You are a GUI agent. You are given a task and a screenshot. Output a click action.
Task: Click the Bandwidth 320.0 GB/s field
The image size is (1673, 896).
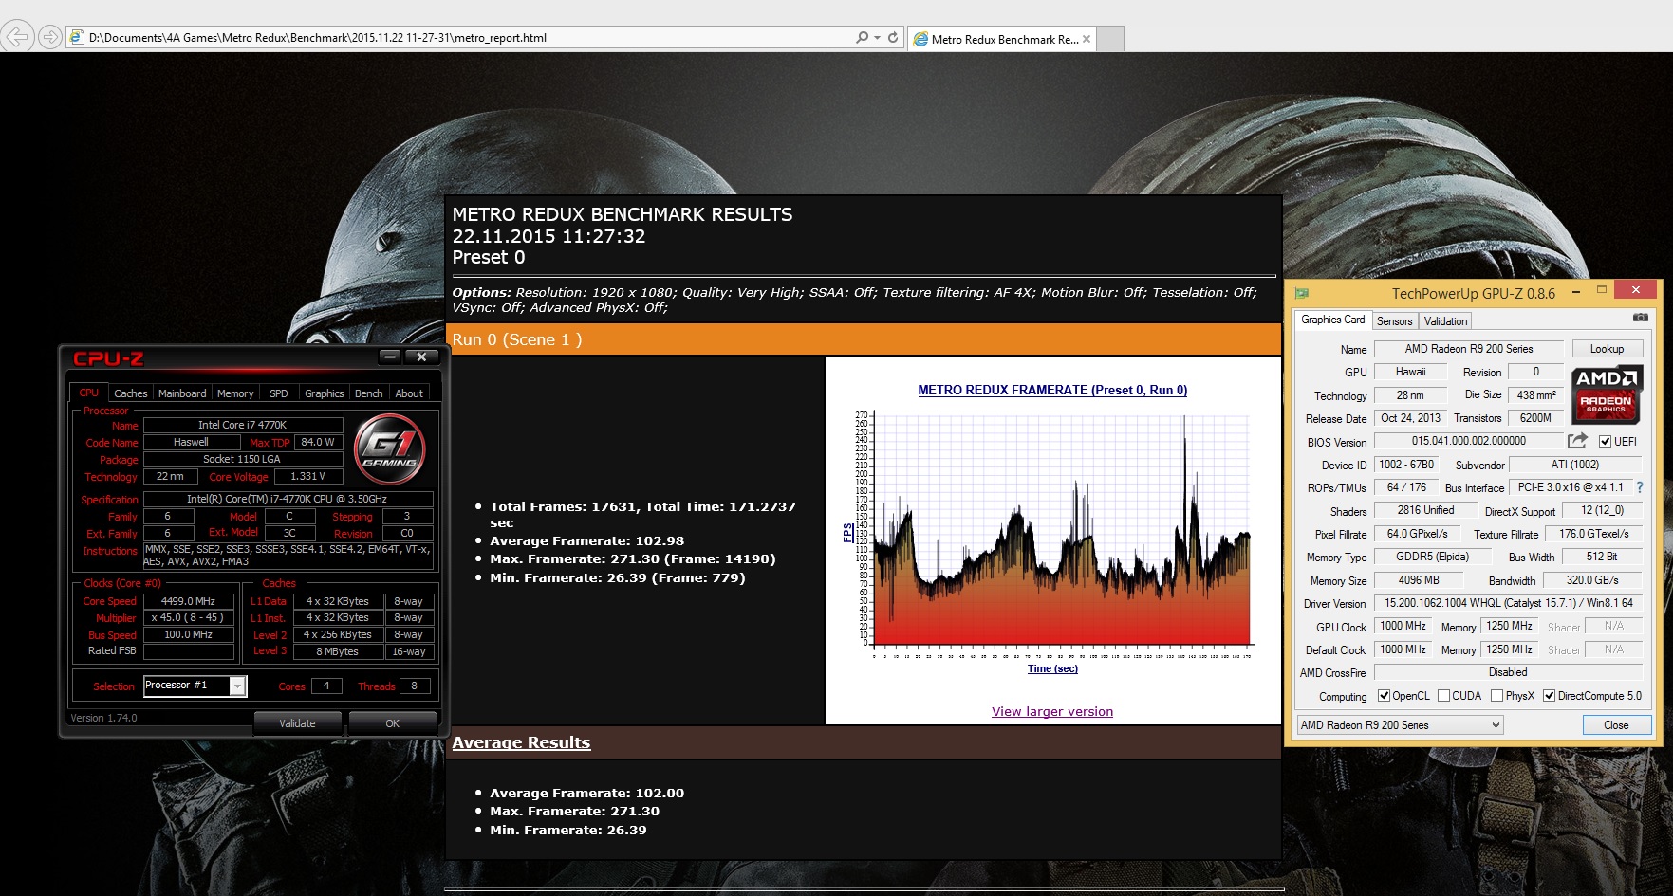[x=1592, y=580]
